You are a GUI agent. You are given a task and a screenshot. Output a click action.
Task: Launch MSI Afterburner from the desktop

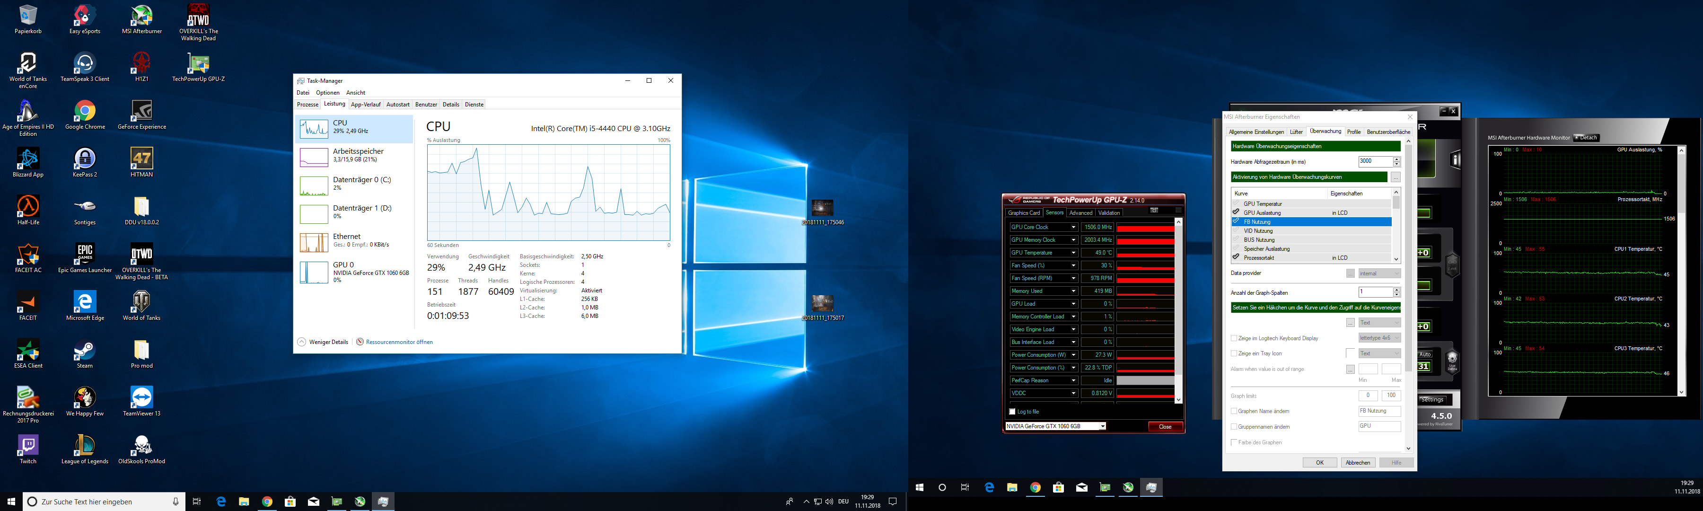coord(141,17)
